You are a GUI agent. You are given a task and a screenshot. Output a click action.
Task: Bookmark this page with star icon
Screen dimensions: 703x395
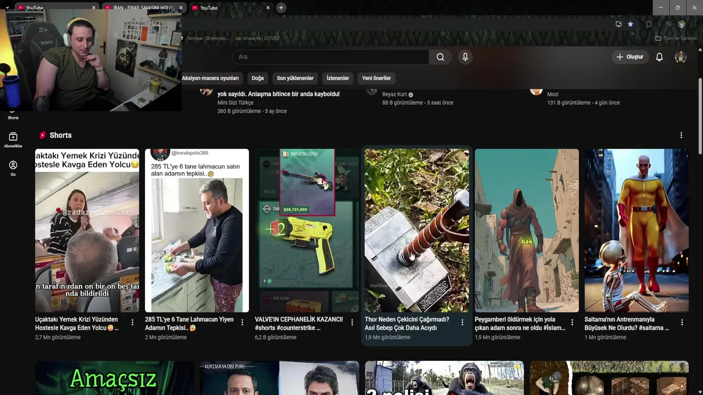click(631, 24)
